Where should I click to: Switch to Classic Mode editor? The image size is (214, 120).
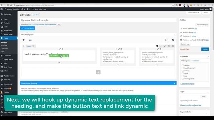27,28
